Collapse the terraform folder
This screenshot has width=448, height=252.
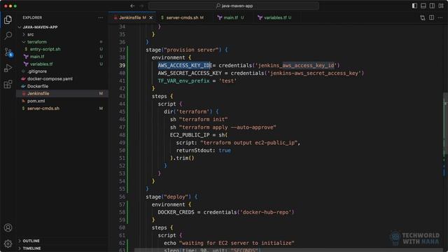point(37,42)
